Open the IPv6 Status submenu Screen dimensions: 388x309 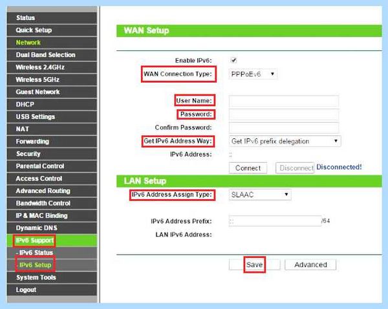[52, 253]
